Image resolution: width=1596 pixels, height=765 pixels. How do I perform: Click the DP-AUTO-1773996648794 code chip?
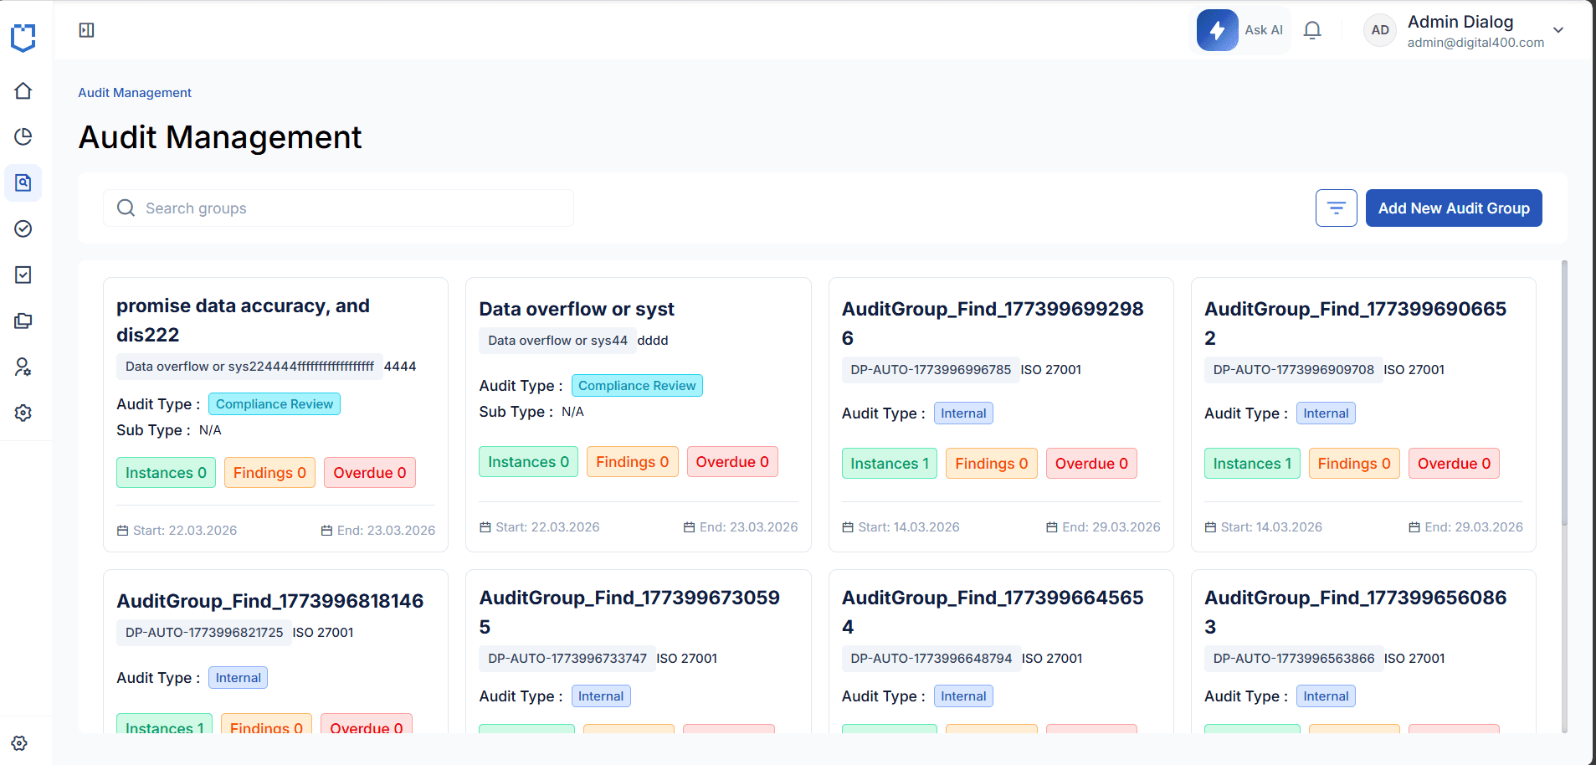point(931,659)
